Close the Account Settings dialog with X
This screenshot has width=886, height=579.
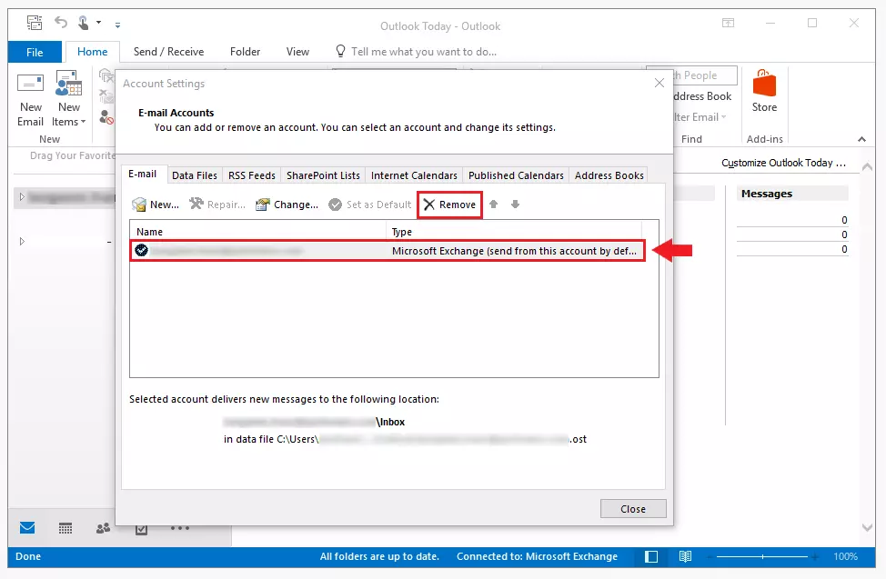click(659, 83)
